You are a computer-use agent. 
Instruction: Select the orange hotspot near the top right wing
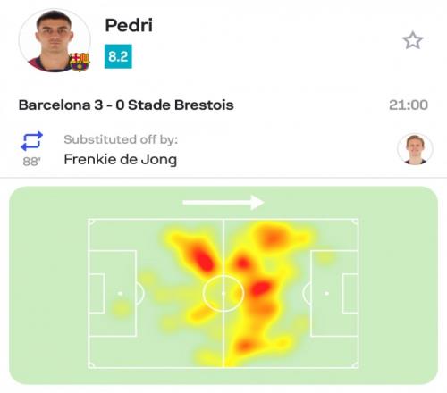coord(273,238)
